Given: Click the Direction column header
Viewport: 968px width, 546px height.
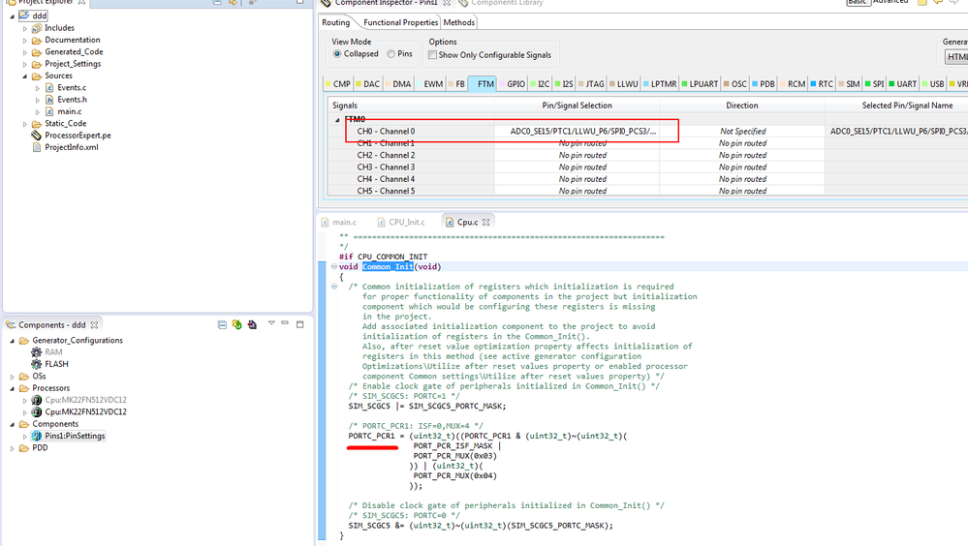Looking at the screenshot, I should click(741, 106).
